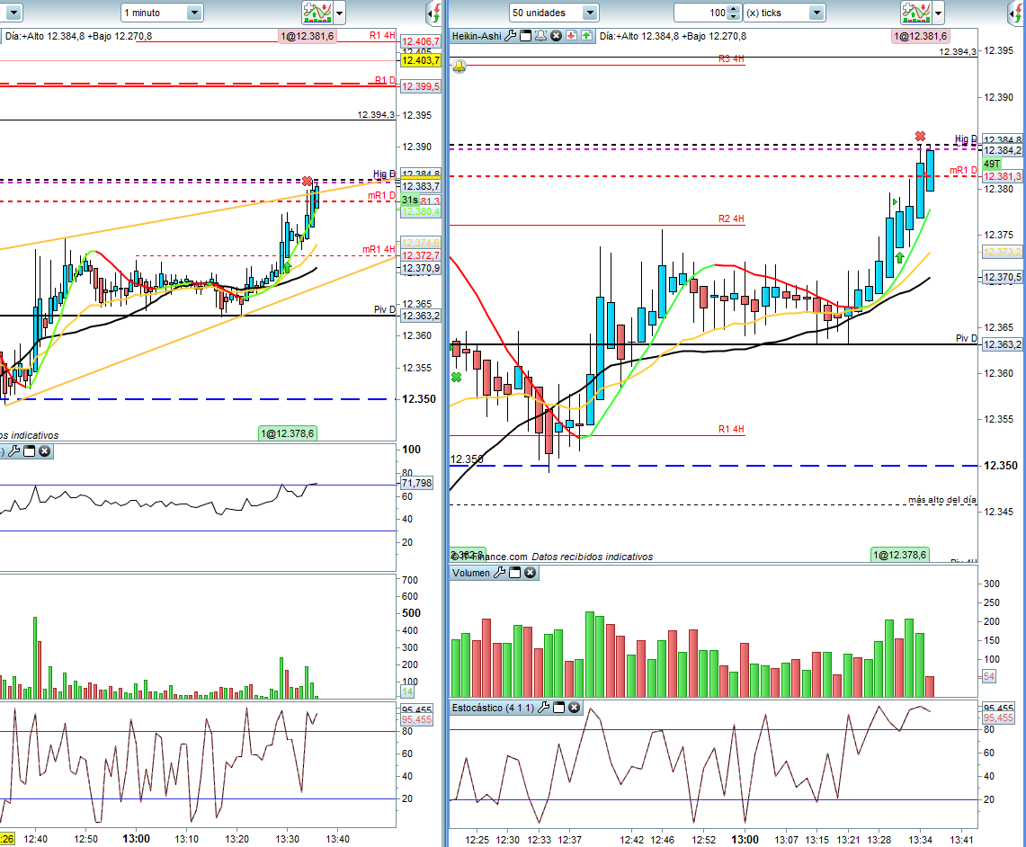
Task: Click 'R1 4H' level label on right chart
Action: (x=731, y=429)
